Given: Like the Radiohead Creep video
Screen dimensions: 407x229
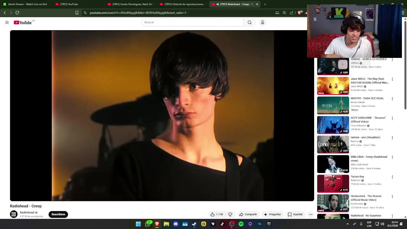Looking at the screenshot, I should pyautogui.click(x=216, y=214).
